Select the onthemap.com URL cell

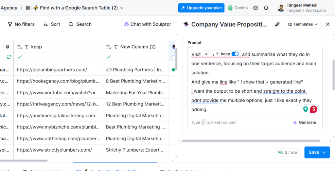click(x=59, y=139)
